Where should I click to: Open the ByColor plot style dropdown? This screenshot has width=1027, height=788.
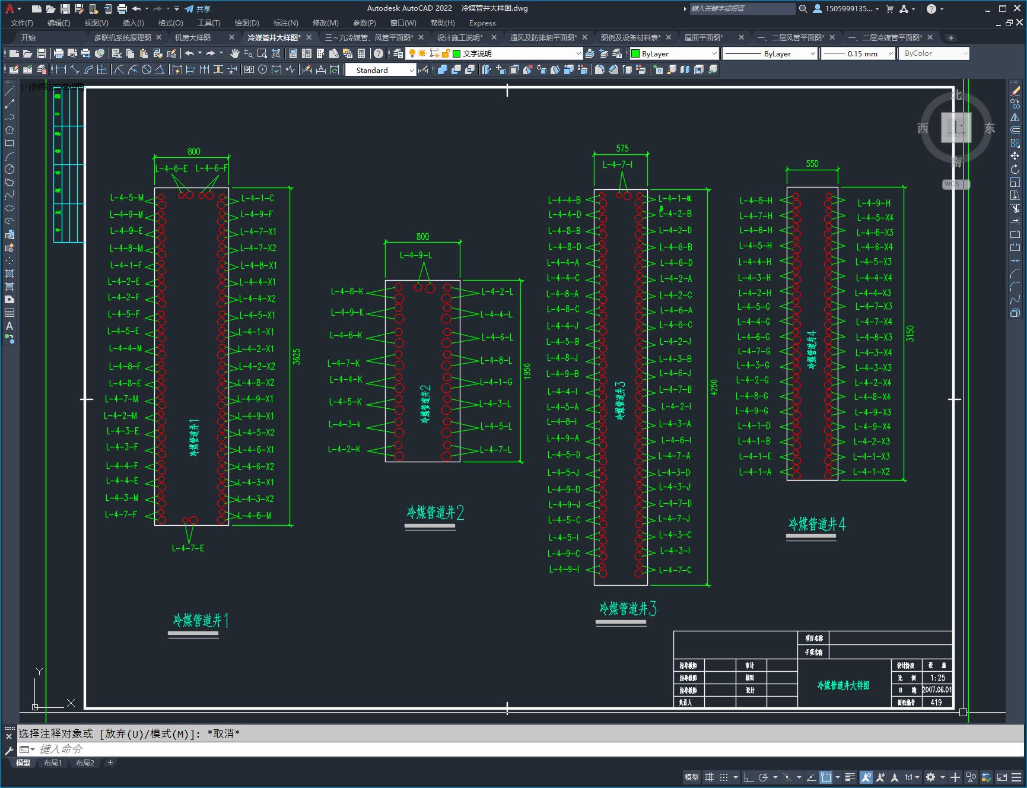point(934,53)
